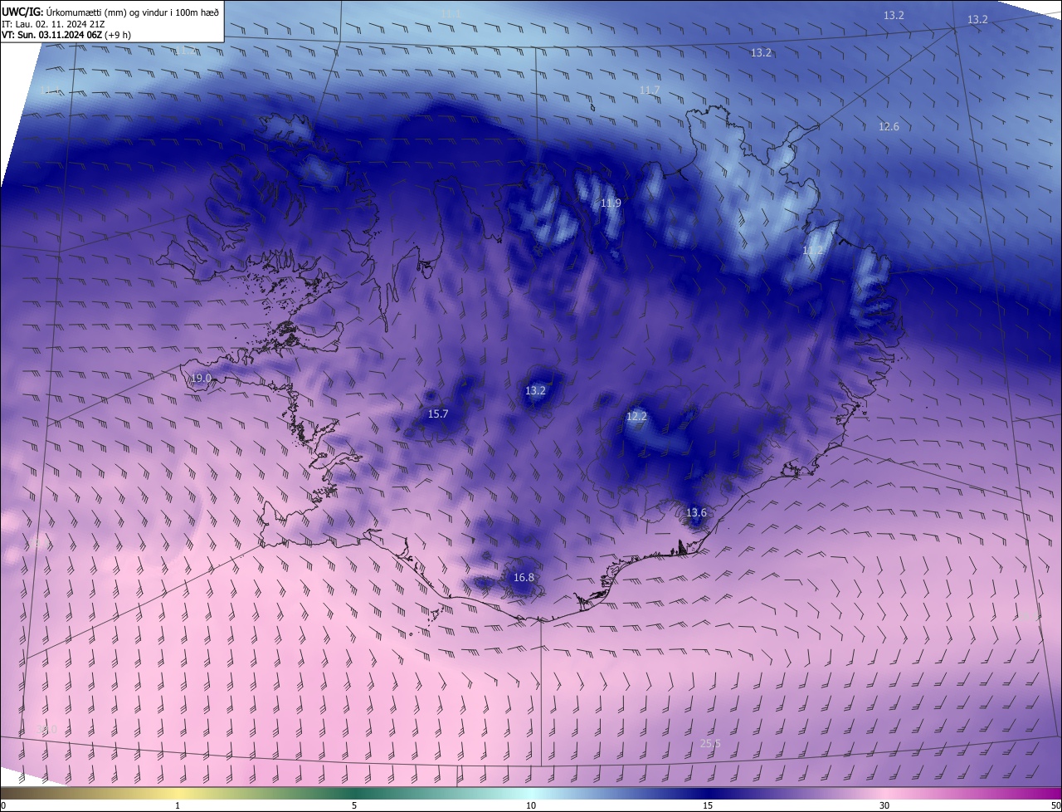
Task: Click the 11.7 value label over the sea
Action: (650, 90)
